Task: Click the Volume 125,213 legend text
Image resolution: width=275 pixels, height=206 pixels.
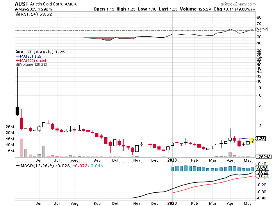Action: click(34, 65)
